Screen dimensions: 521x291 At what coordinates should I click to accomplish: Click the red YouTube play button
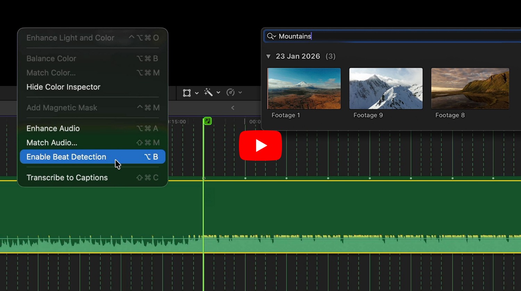point(260,145)
